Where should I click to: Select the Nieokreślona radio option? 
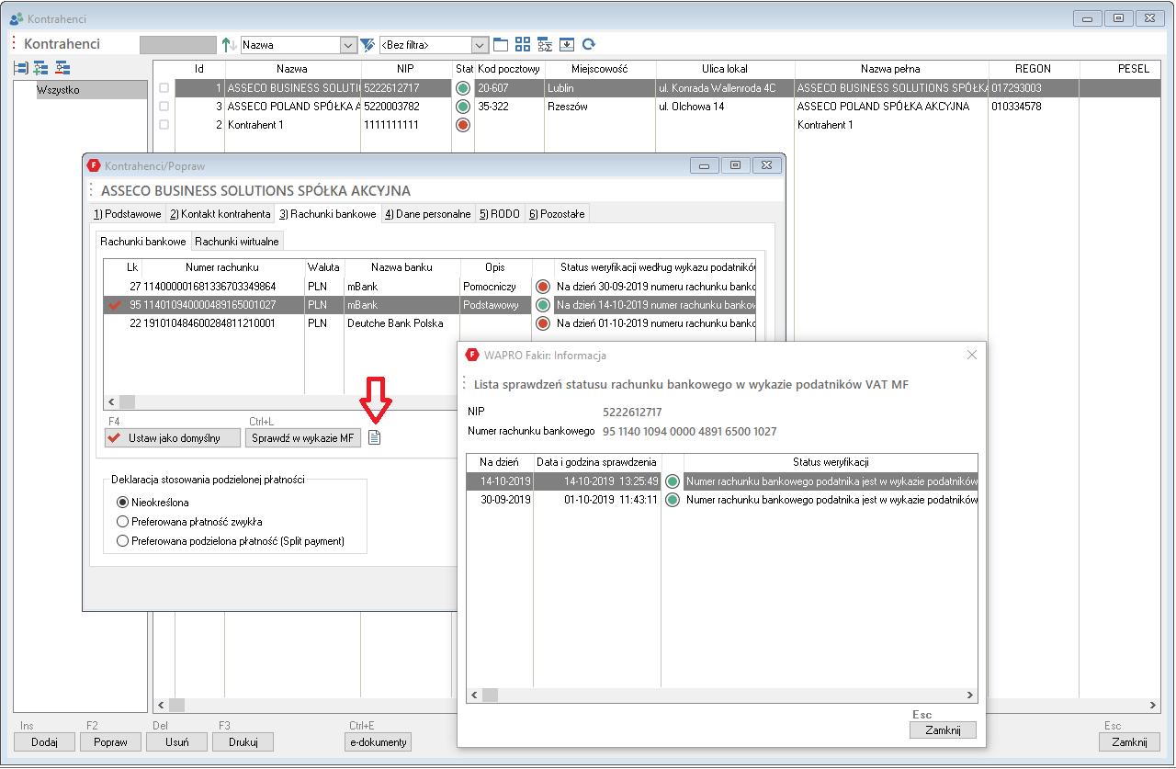pyautogui.click(x=123, y=503)
